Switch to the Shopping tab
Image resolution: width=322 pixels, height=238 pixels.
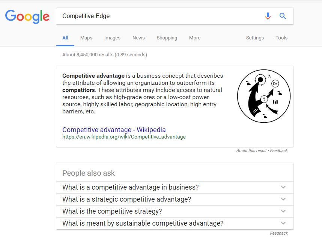click(x=167, y=38)
